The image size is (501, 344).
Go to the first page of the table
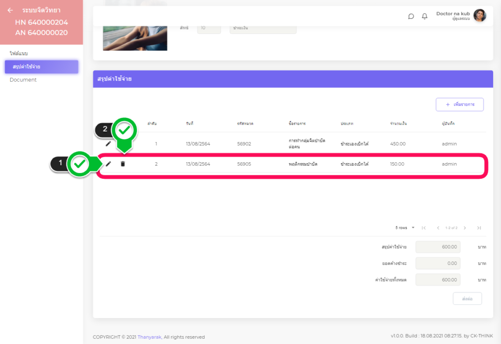[424, 228]
